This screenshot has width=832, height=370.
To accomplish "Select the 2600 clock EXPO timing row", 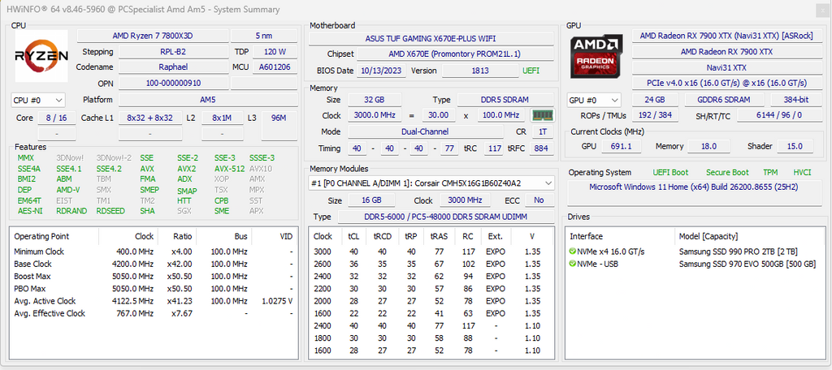I will pos(432,264).
